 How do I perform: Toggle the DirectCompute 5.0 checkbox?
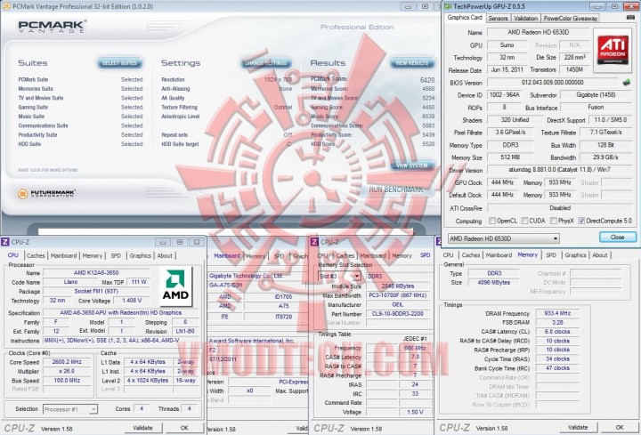[x=581, y=221]
